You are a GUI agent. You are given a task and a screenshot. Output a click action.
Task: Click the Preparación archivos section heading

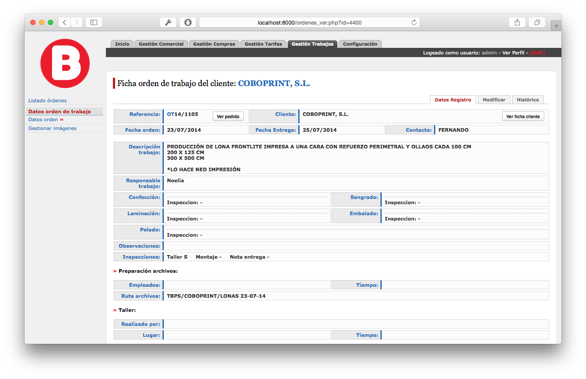tap(148, 271)
